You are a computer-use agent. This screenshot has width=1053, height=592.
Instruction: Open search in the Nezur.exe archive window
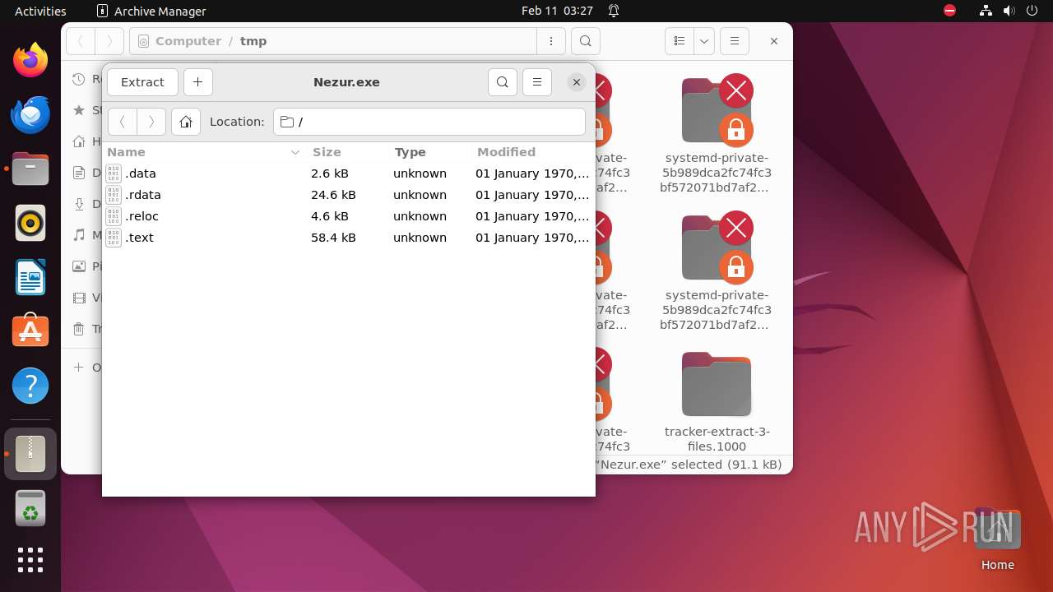click(x=503, y=82)
